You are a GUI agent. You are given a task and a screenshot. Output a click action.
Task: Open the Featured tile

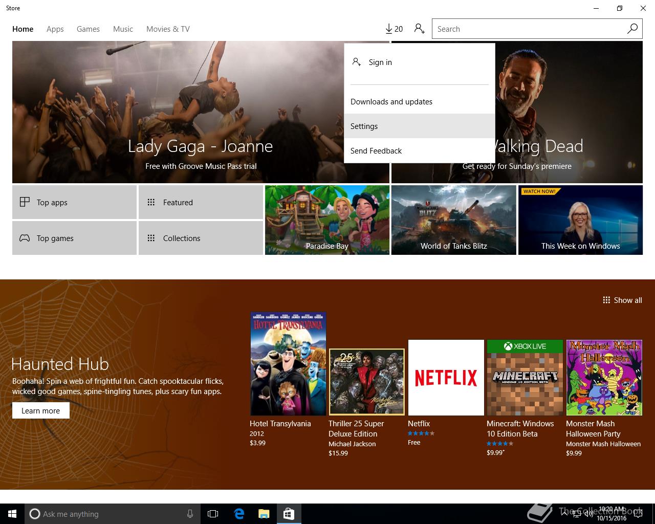(201, 202)
